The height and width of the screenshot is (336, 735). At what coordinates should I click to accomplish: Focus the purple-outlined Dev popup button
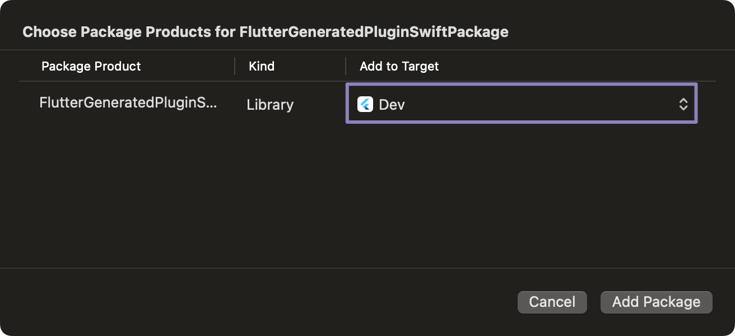click(522, 104)
